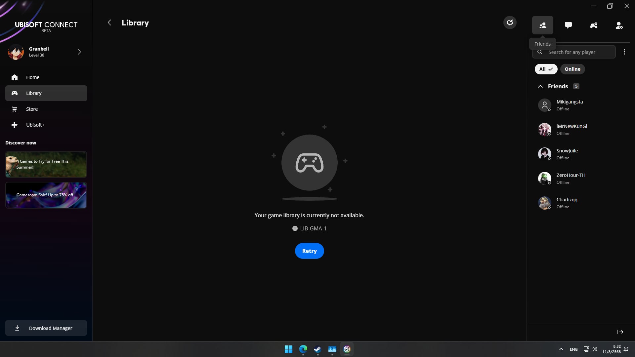Viewport: 635px width, 357px height.
Task: Click the Charlizqq friend name
Action: (567, 200)
